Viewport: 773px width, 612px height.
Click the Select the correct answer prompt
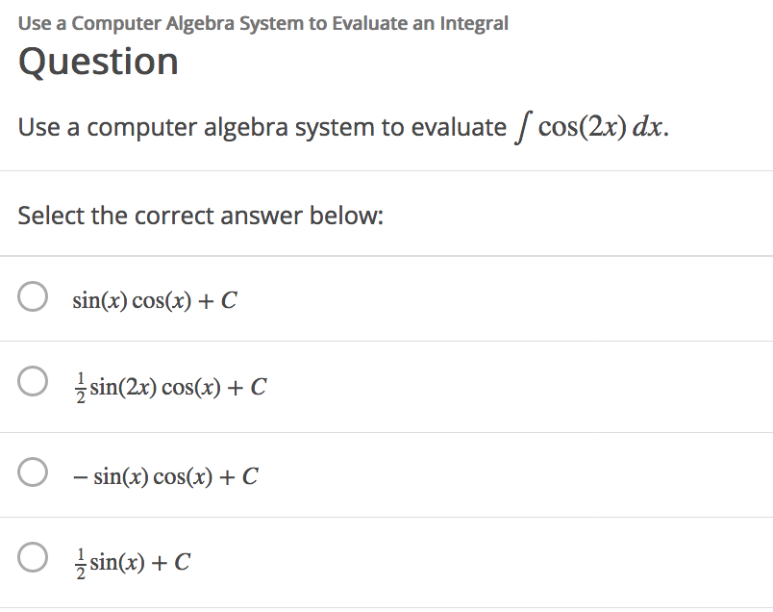(x=201, y=215)
